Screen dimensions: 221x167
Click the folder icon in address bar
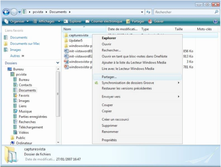click(24, 12)
